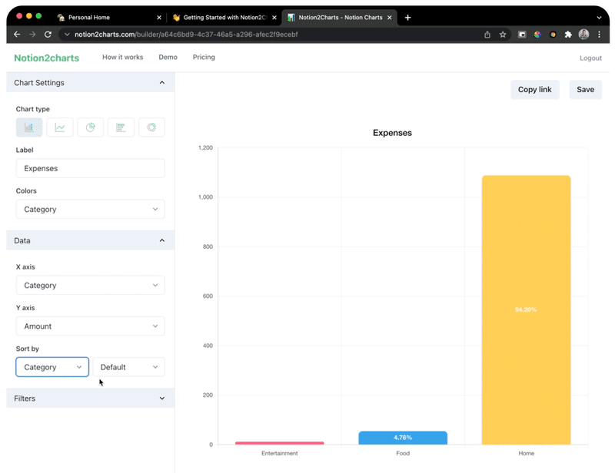Open the sort order Default dropdown

[128, 367]
